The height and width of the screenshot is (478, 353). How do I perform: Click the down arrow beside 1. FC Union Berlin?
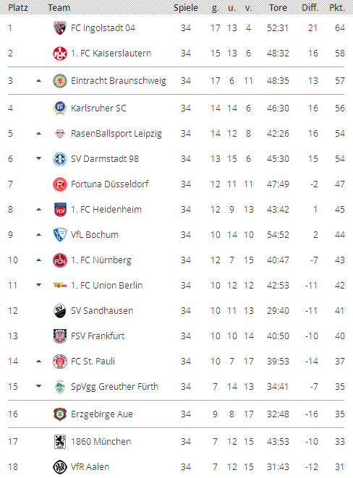tap(38, 285)
